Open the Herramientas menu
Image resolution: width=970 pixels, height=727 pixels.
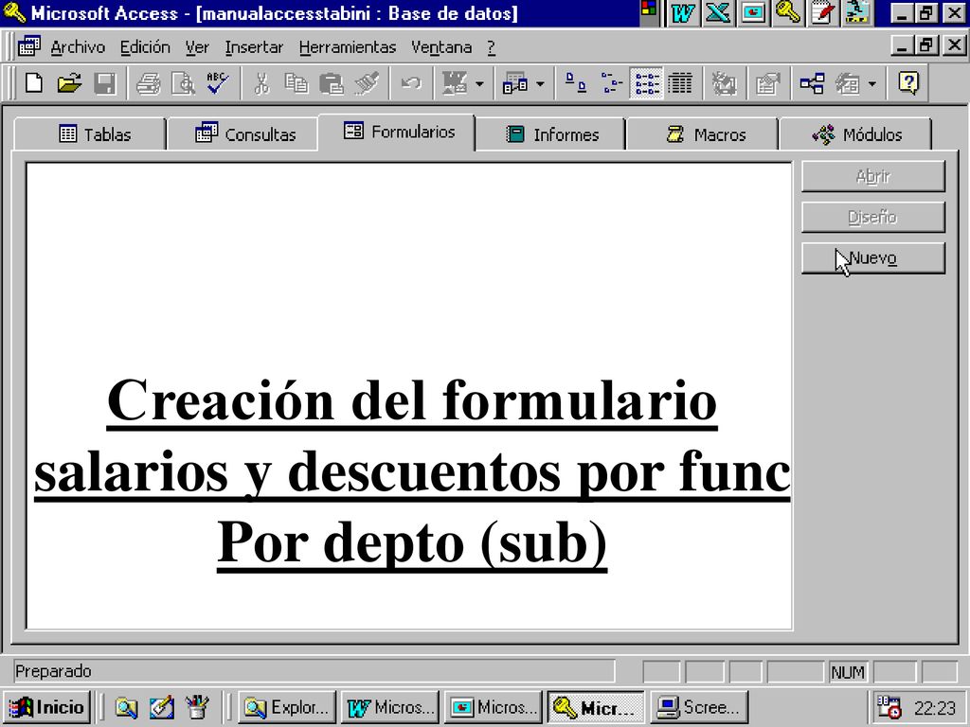[x=347, y=47]
